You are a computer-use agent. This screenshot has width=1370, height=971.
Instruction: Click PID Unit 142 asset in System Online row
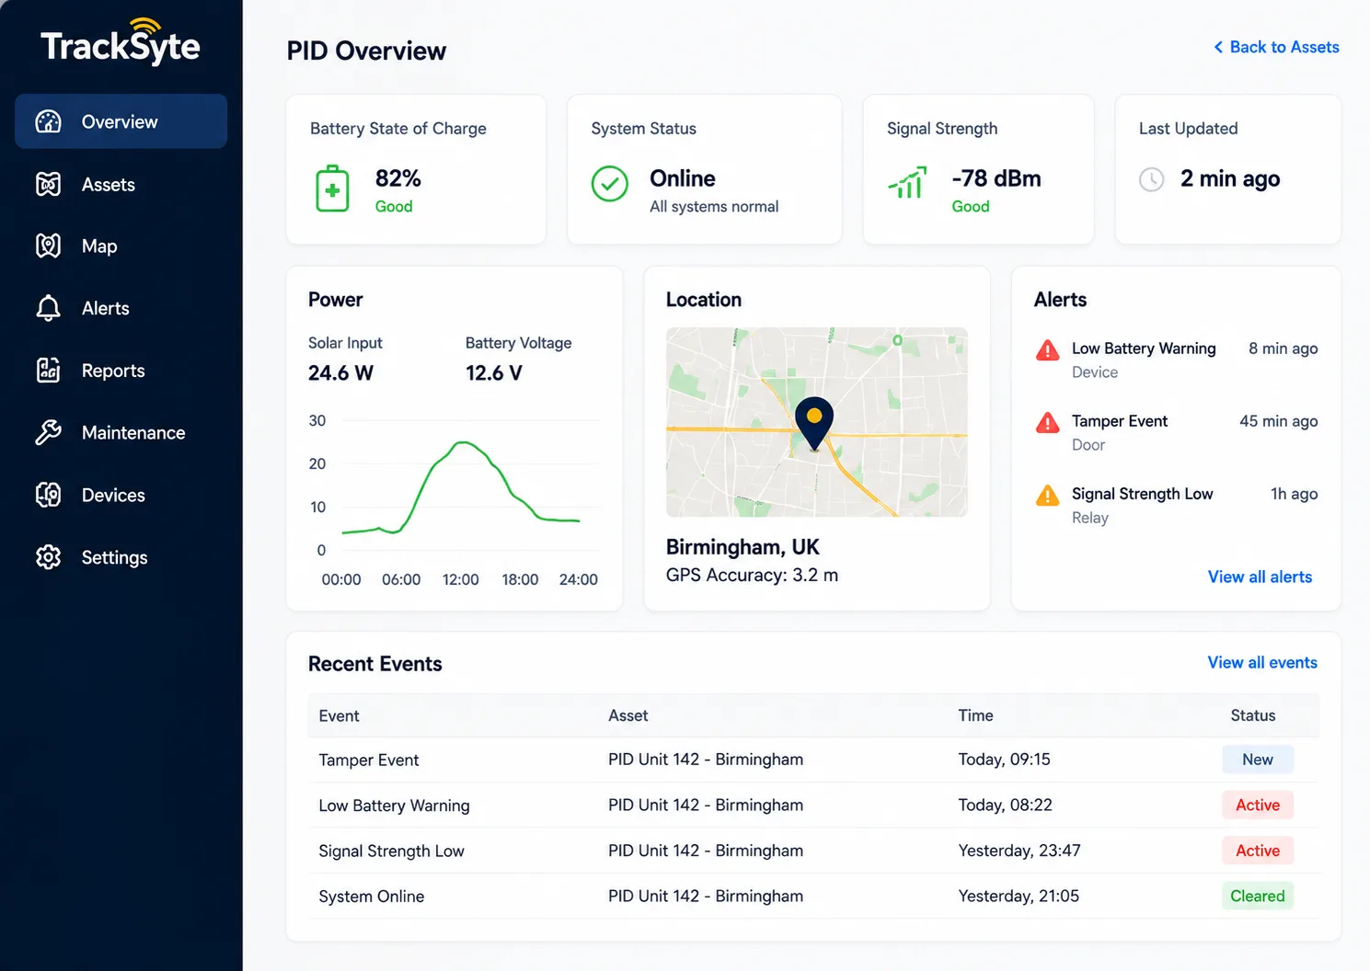point(706,896)
